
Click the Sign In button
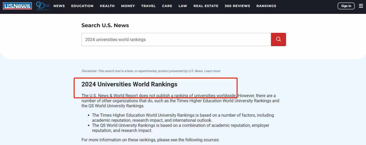(x=346, y=6)
